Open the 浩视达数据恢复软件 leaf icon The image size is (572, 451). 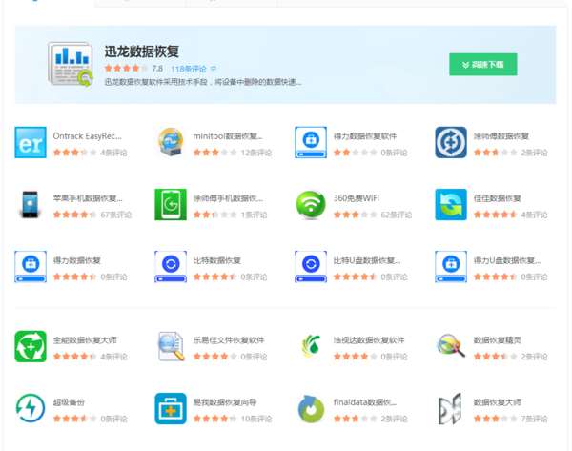[x=311, y=345]
